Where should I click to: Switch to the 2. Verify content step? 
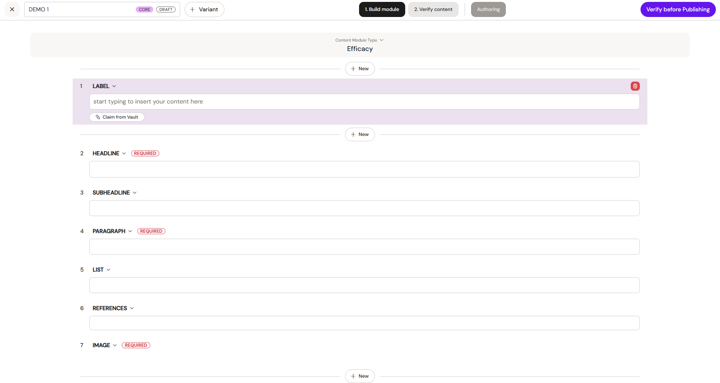433,9
